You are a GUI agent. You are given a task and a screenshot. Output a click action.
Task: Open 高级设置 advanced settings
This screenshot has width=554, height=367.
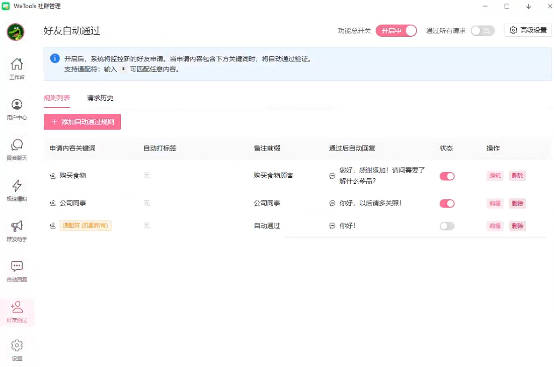(x=528, y=30)
